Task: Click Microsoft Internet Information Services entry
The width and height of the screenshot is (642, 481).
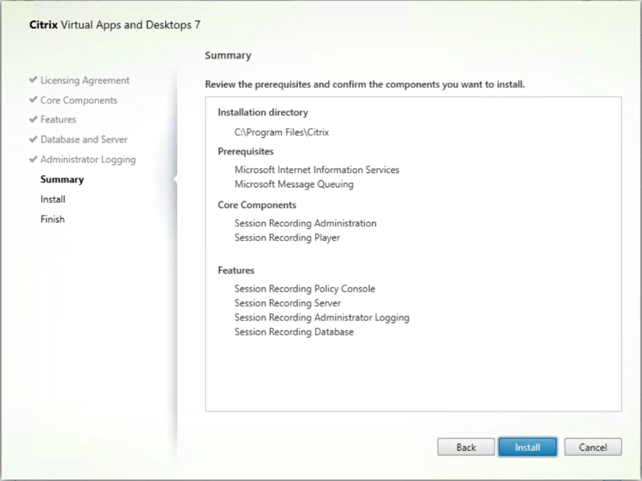Action: (x=317, y=170)
